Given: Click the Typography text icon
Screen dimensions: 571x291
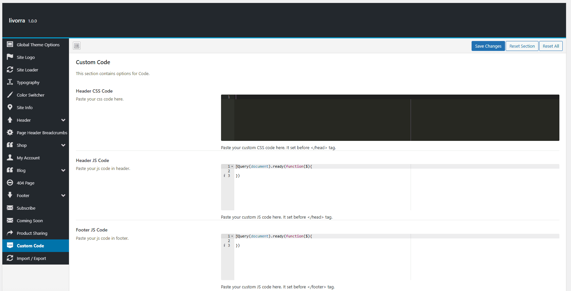Looking at the screenshot, I should tap(10, 82).
